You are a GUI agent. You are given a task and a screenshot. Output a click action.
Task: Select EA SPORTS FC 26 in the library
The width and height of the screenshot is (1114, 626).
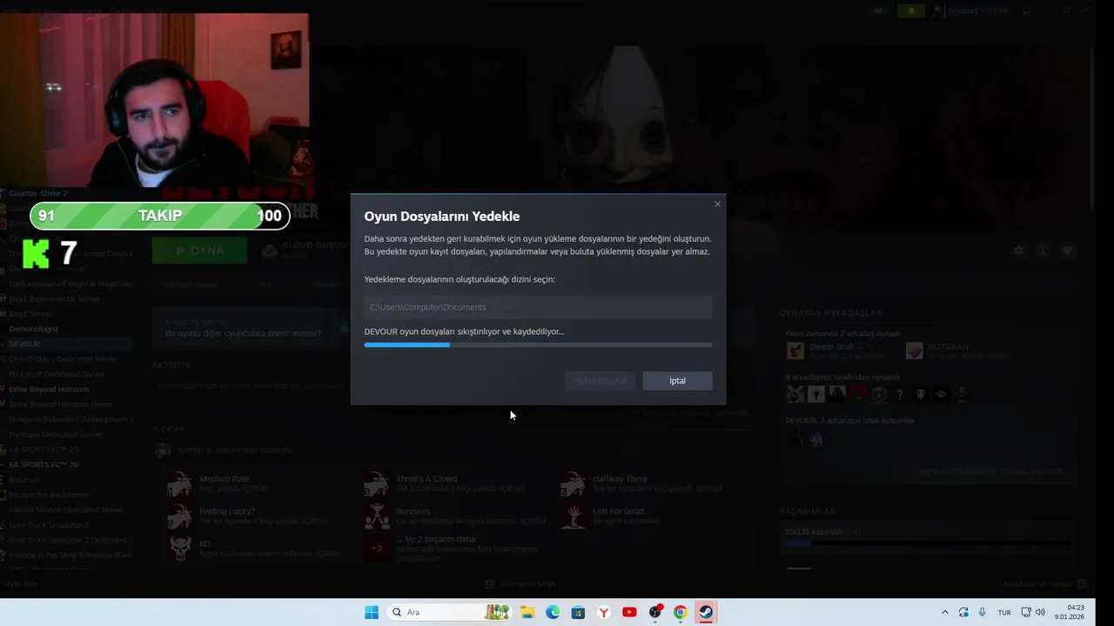coord(44,464)
